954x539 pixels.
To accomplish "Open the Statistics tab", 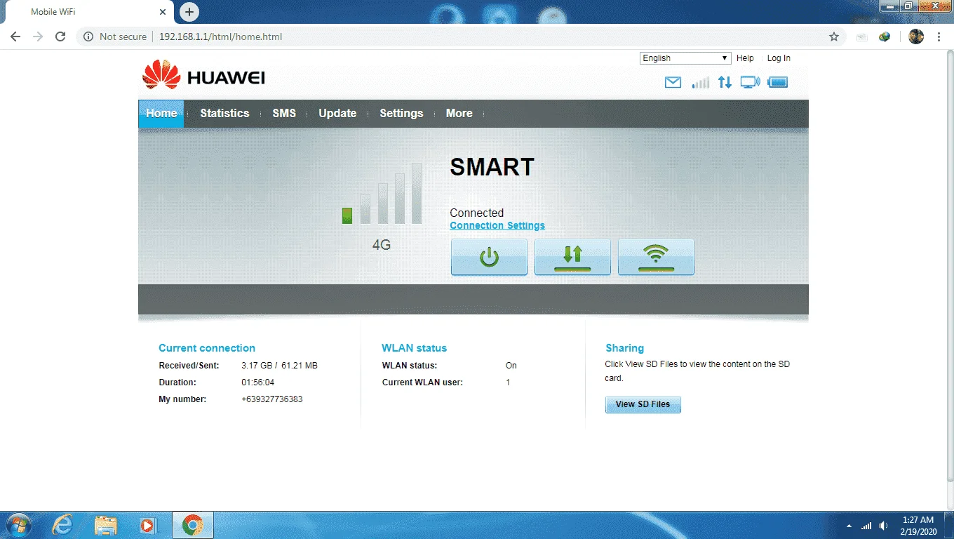I will pos(224,113).
